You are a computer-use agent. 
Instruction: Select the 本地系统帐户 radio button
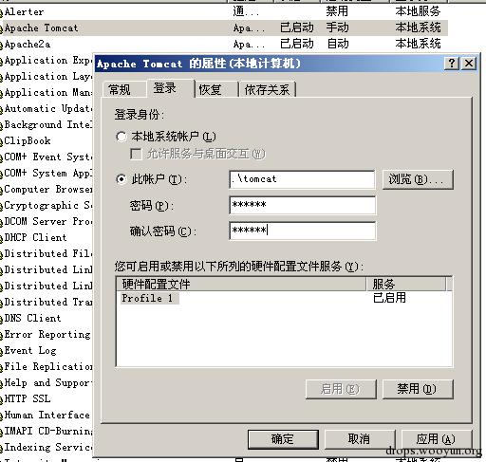pyautogui.click(x=121, y=137)
